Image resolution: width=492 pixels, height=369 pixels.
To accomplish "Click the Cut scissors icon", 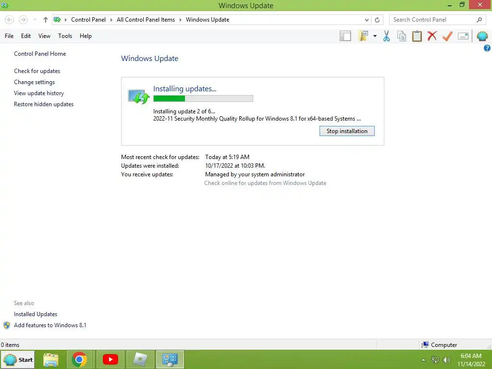I will tap(387, 36).
